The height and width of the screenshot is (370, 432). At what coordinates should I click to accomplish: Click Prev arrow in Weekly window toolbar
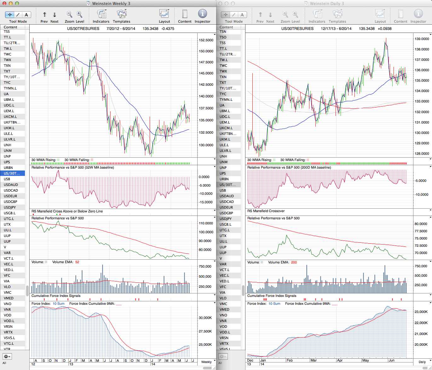pos(44,15)
